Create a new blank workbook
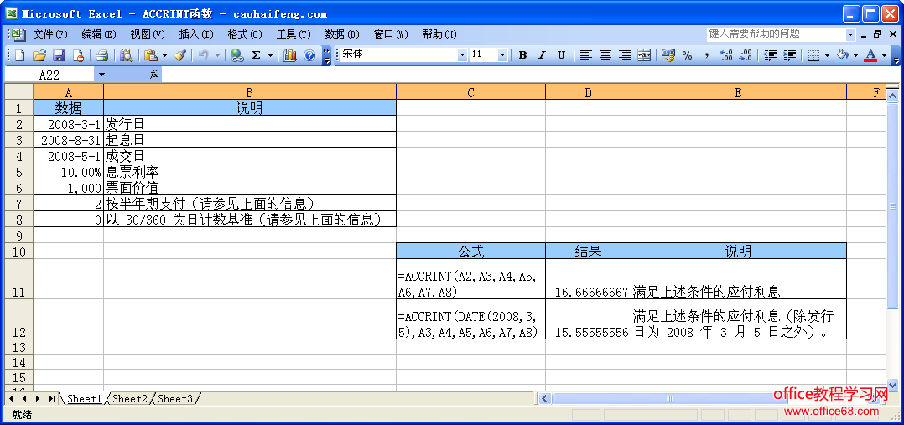Screen dimensions: 904x425 (19, 55)
